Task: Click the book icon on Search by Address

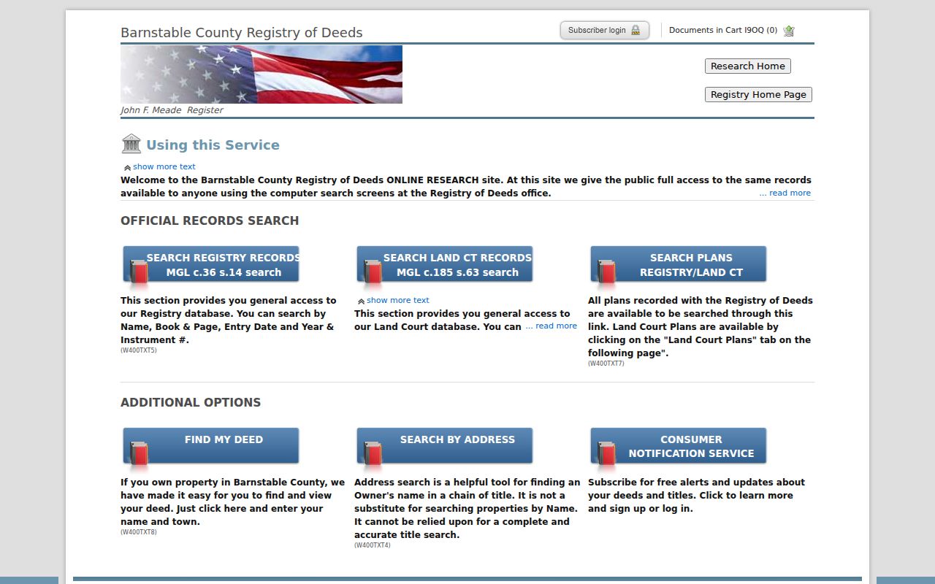Action: click(373, 455)
